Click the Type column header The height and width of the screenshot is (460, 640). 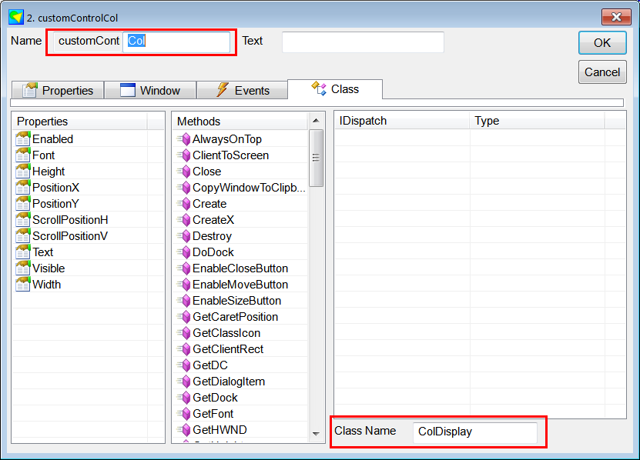[537, 121]
